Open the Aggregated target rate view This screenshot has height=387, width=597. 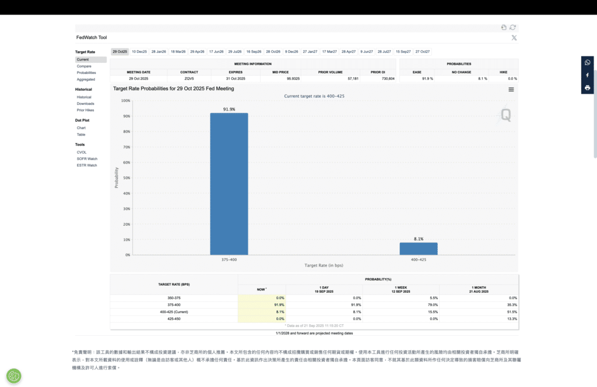[86, 79]
